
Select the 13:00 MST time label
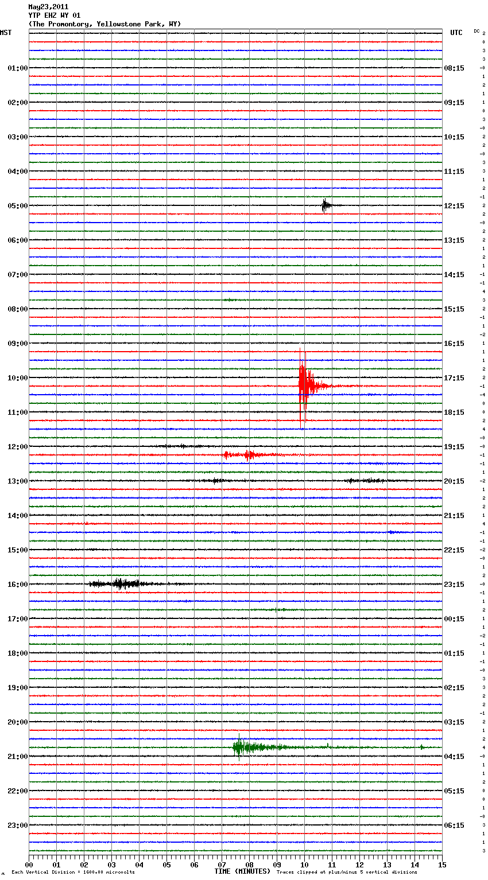pyautogui.click(x=17, y=481)
